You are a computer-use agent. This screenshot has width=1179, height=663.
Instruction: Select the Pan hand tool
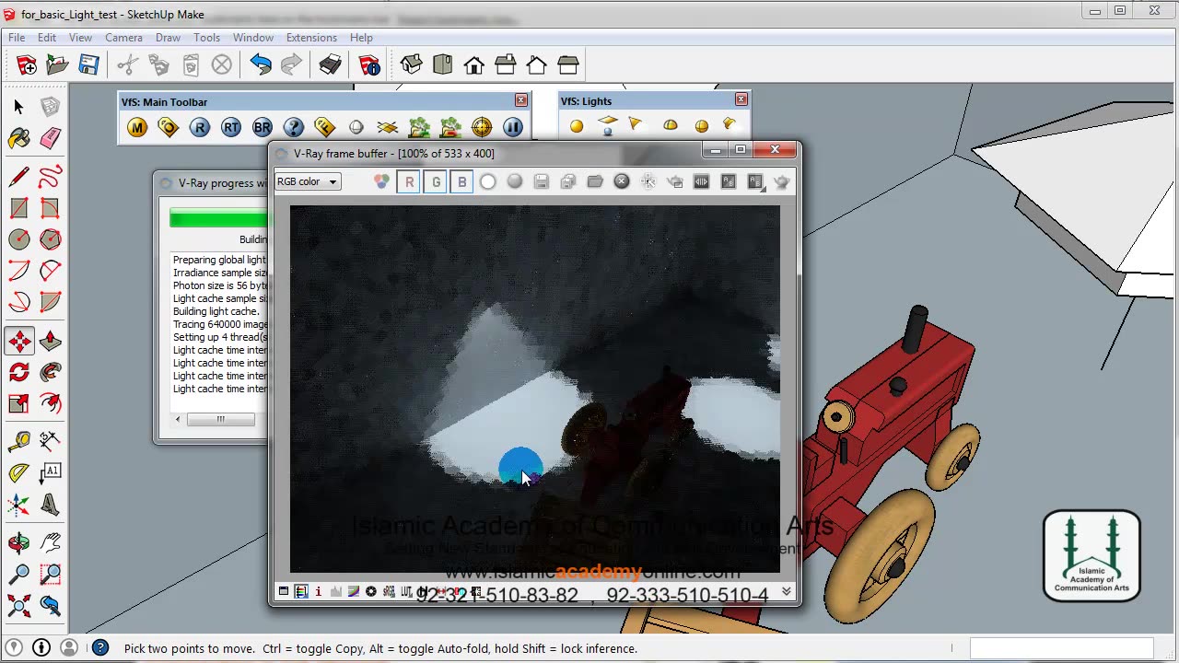tap(51, 543)
